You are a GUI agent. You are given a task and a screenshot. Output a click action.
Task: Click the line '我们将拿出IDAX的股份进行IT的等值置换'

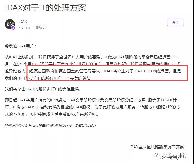tap(43, 89)
